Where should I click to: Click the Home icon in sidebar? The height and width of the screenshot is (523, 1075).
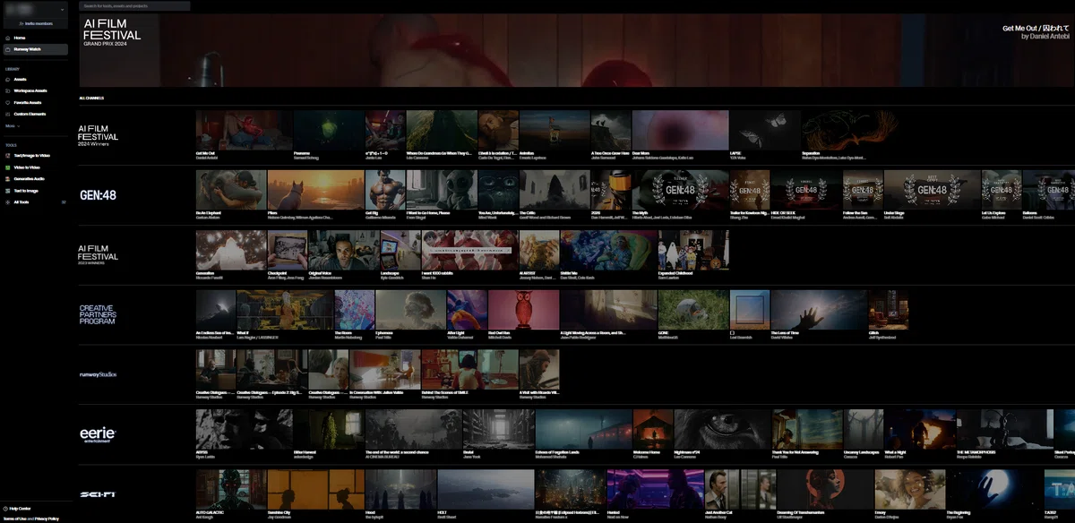[7, 38]
